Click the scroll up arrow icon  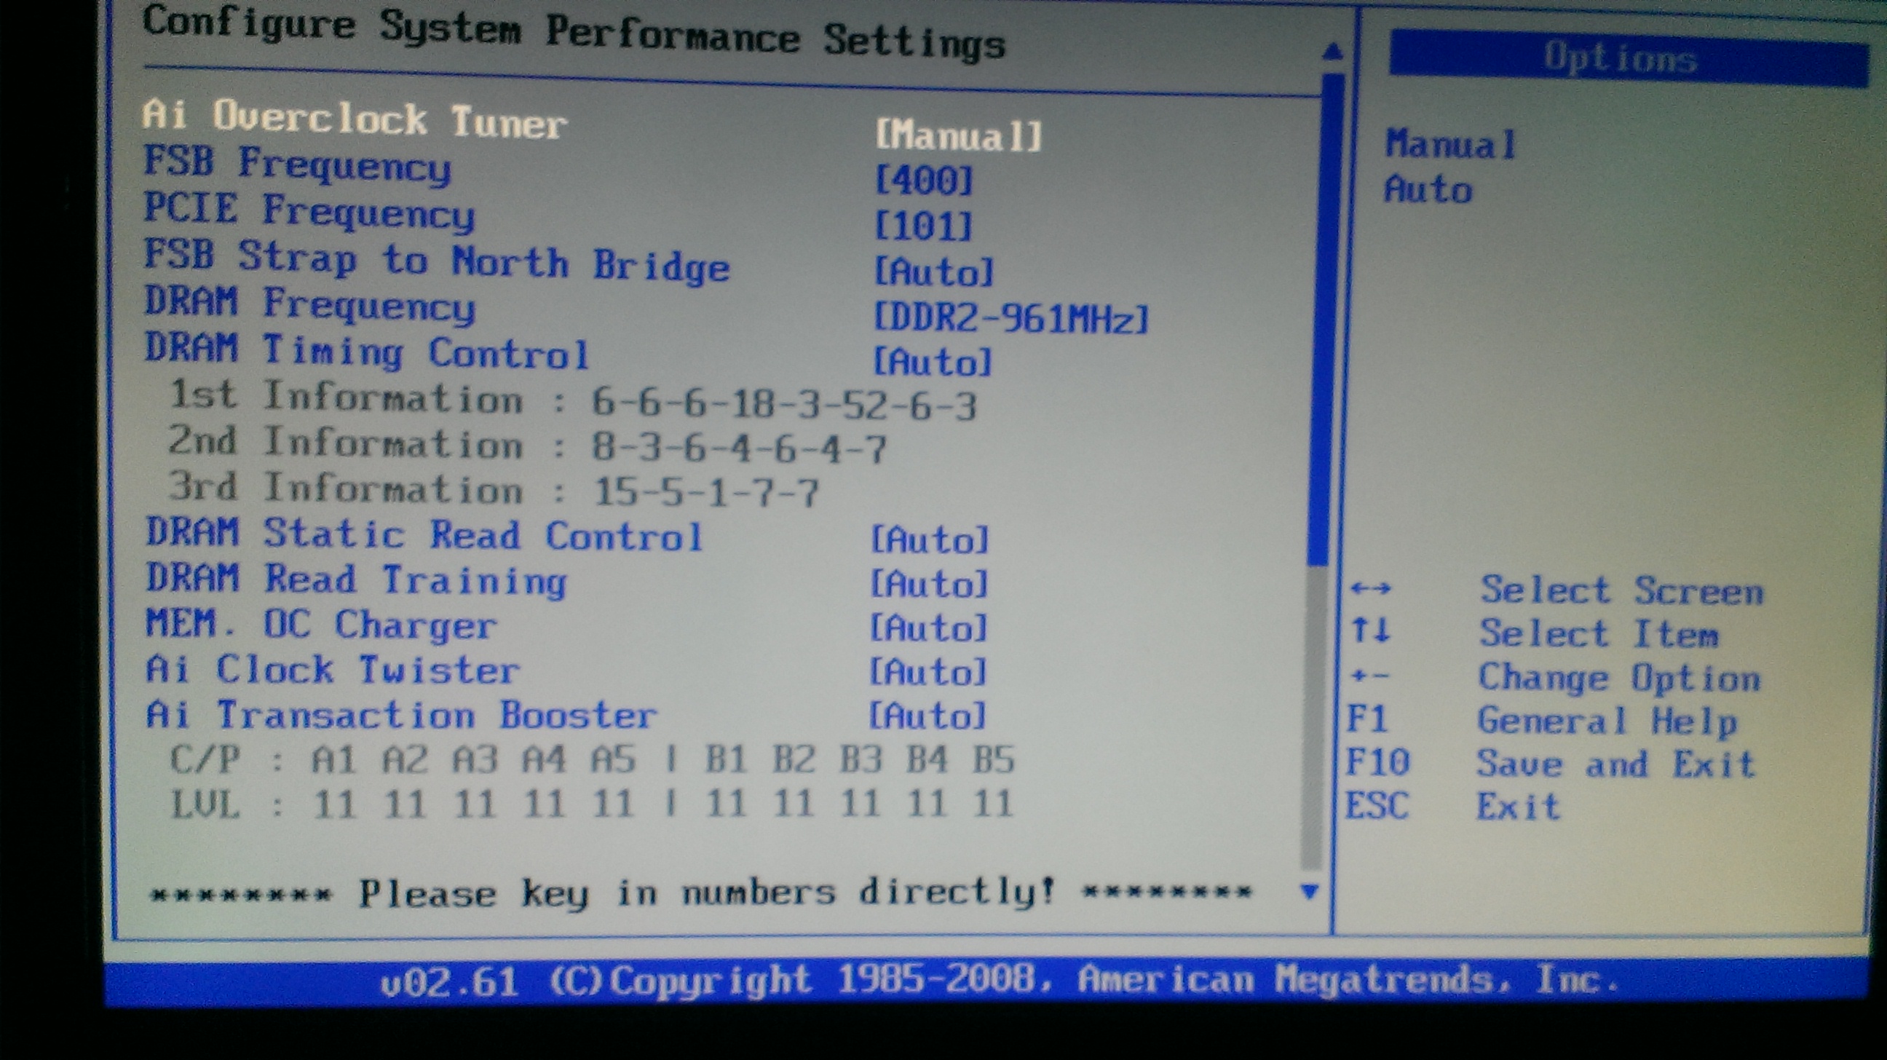[x=1332, y=52]
